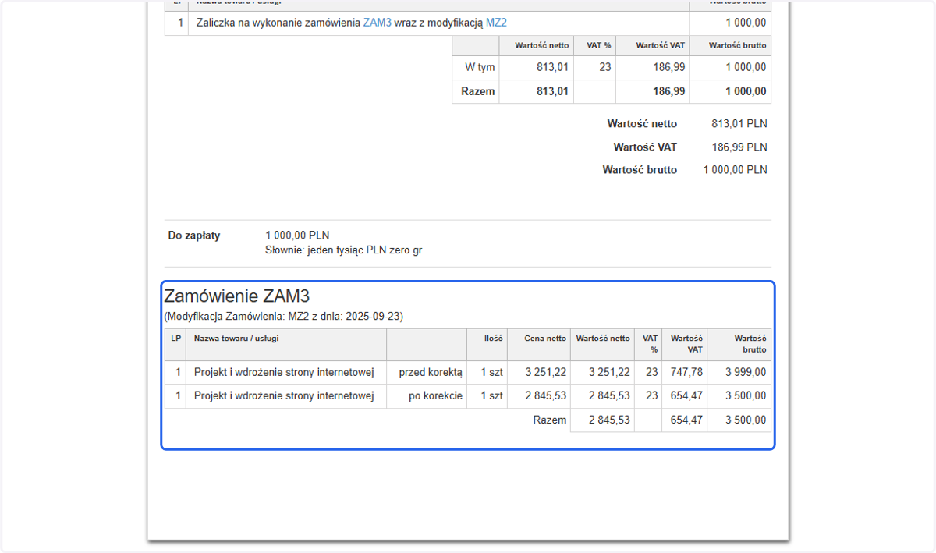Click '3 500,00' in 'po korekcie' row

pyautogui.click(x=746, y=395)
